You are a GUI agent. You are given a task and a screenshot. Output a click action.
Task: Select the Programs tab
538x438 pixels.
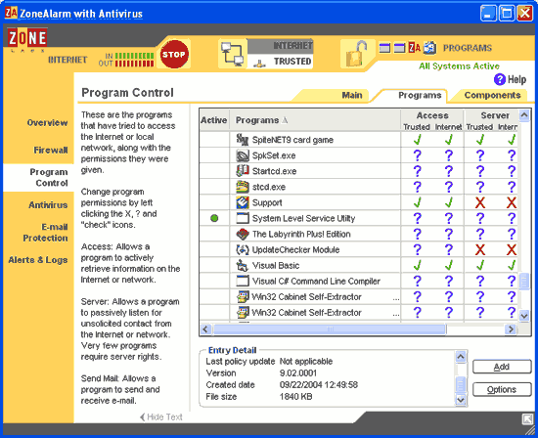click(420, 95)
